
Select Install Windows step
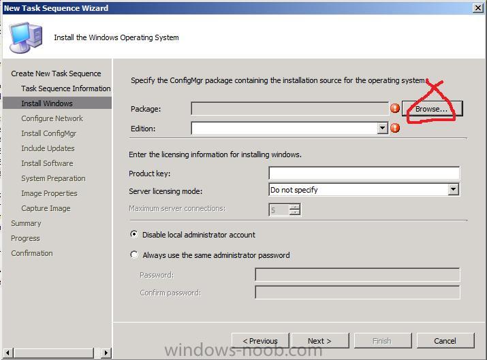tap(57, 103)
